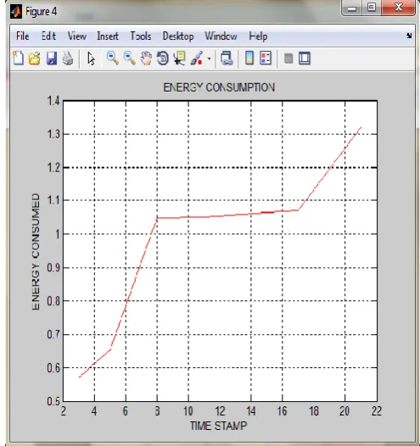Maximize the Figure 4 window

tap(372, 8)
